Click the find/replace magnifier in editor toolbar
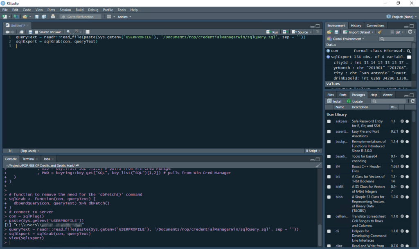 68,32
